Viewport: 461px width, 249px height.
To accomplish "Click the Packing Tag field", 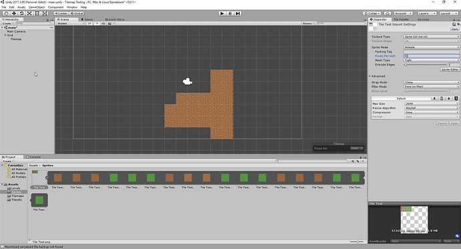I will coord(432,51).
